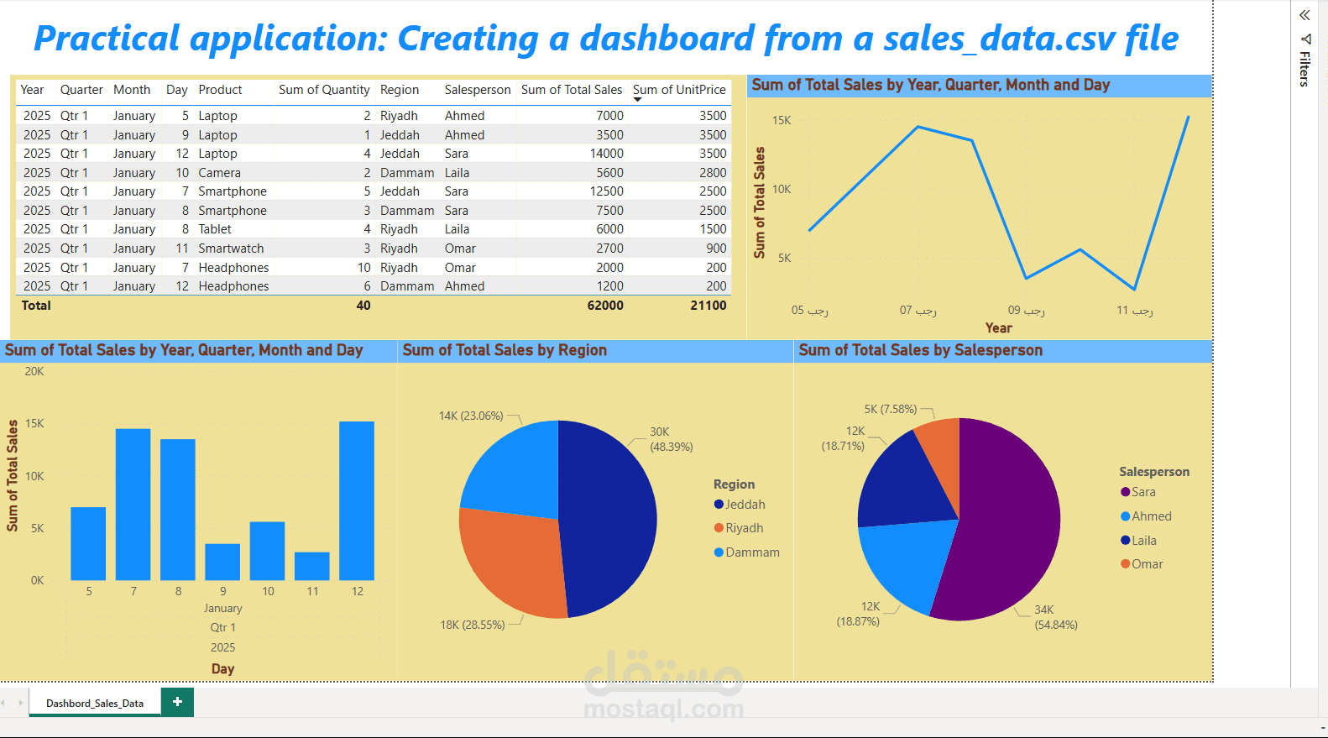Click the Sum of Total Sales header
The image size is (1328, 738).
coord(572,90)
